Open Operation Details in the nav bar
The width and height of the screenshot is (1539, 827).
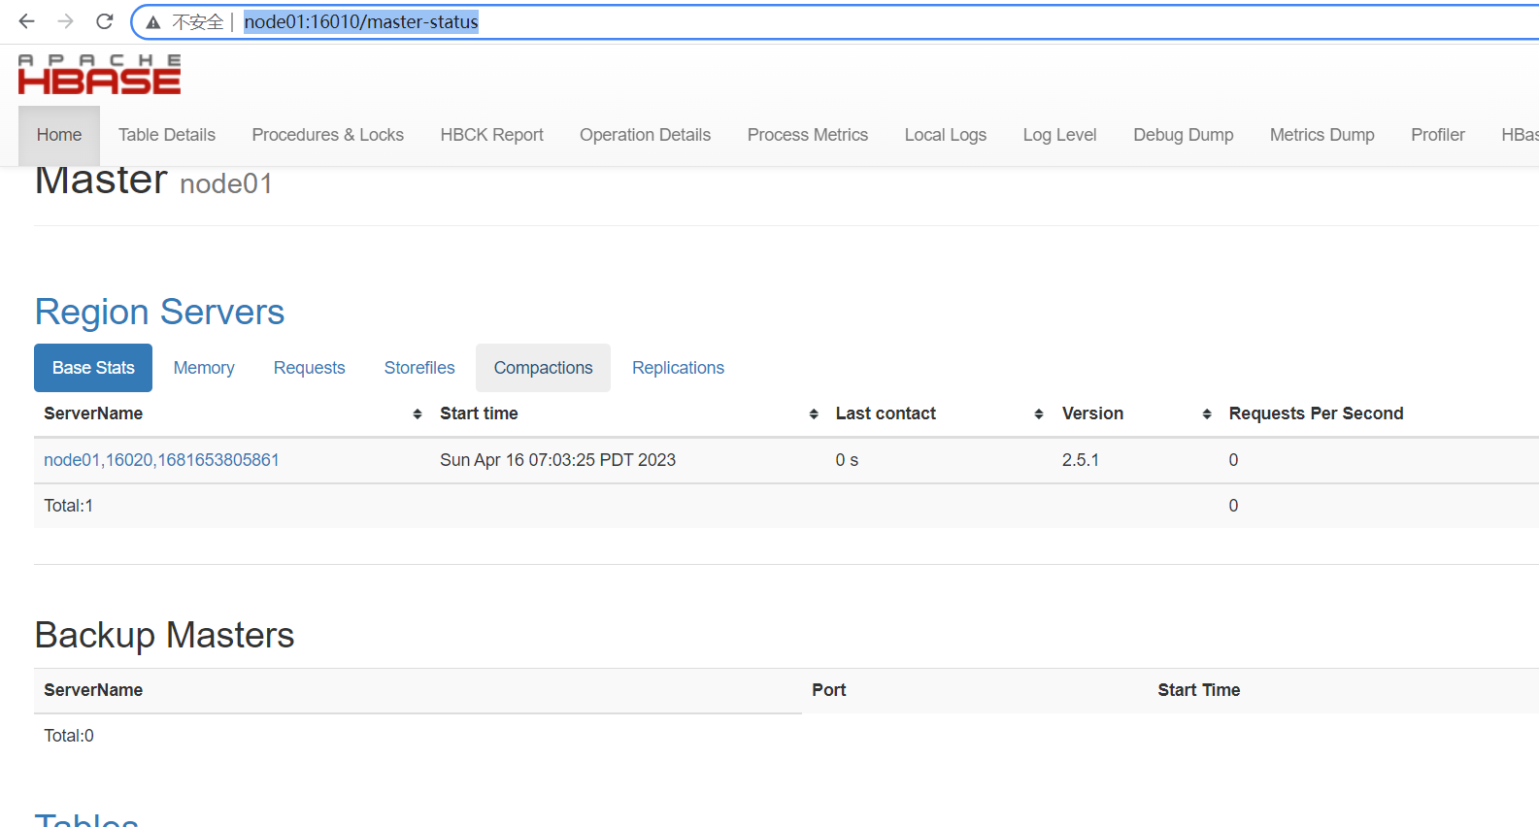coord(646,135)
